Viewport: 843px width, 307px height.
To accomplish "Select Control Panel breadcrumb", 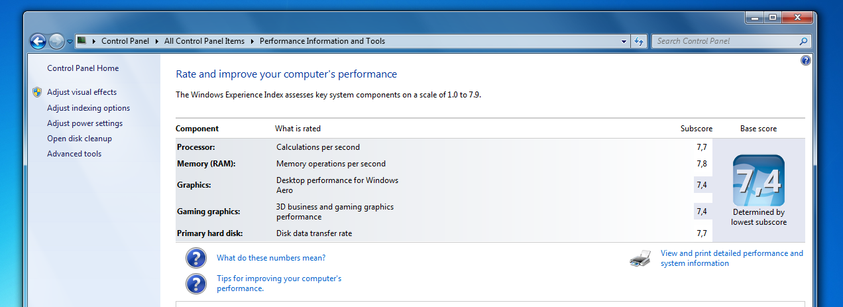I will (x=125, y=41).
